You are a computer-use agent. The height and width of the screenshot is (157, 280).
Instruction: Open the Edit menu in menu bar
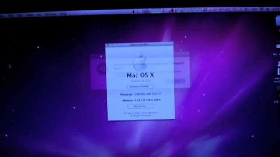click(19, 16)
